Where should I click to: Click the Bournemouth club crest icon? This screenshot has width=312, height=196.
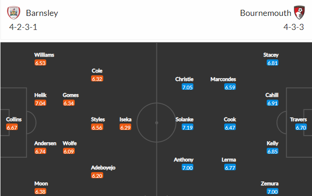point(299,13)
